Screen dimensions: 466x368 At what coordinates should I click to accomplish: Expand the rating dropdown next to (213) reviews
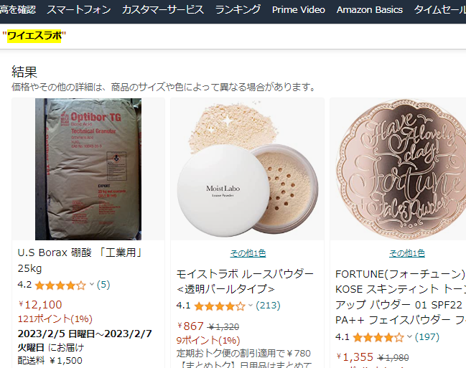(x=251, y=306)
